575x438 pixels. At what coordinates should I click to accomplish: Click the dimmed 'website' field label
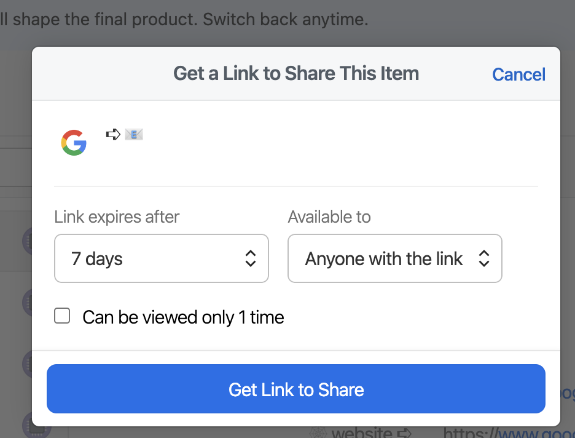(x=362, y=433)
